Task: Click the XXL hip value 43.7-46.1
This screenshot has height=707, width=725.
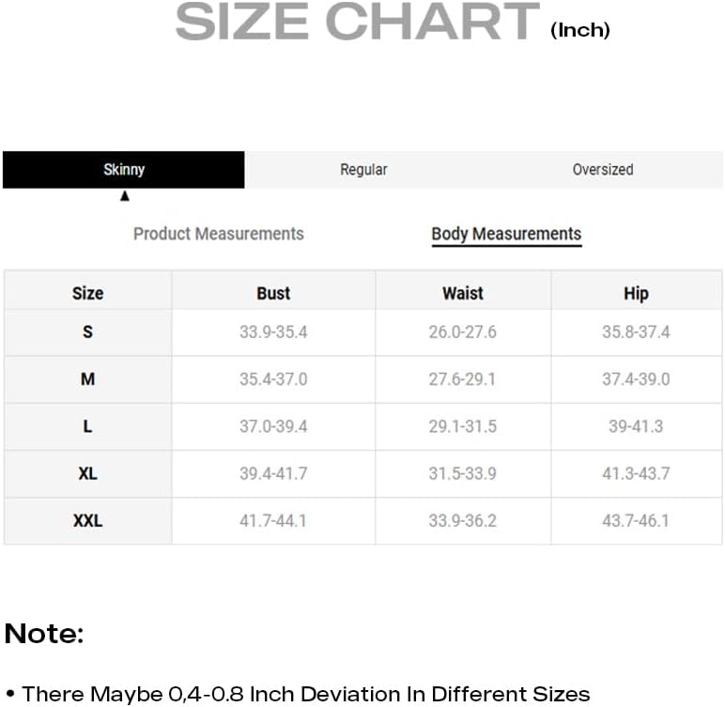Action: click(636, 520)
